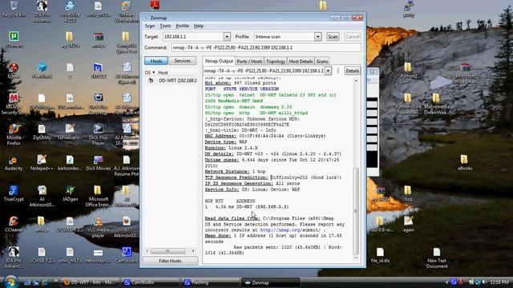This screenshot has height=288, width=513.
Task: Open the file_id.diz desktop file
Action: click(x=380, y=255)
